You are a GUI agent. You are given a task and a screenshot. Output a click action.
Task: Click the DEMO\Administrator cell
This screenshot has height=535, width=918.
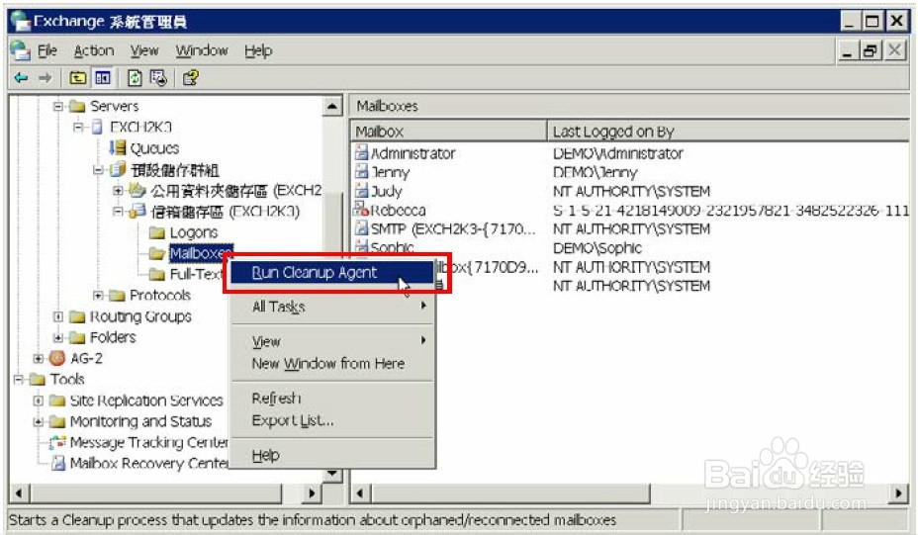[617, 153]
